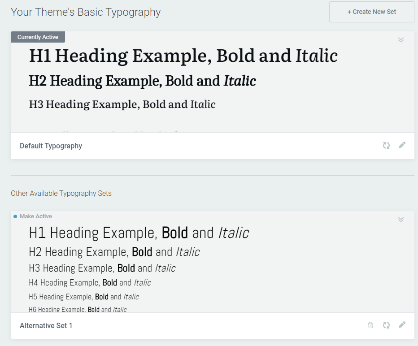
Task: Click the H5 Heading Example in Alternative Set
Action: coord(83,297)
